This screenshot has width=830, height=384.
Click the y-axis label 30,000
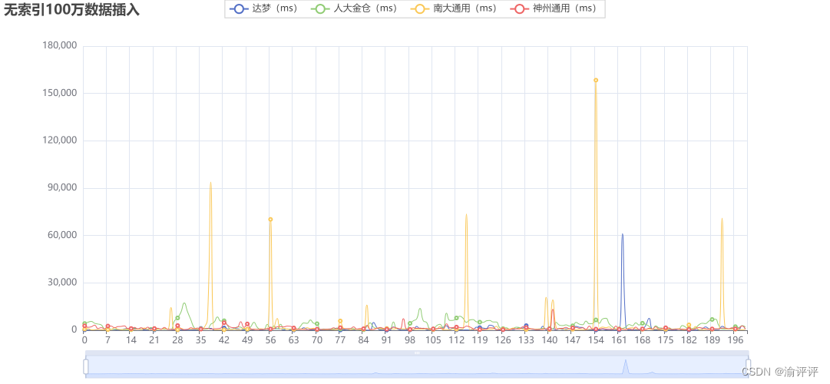61,283
